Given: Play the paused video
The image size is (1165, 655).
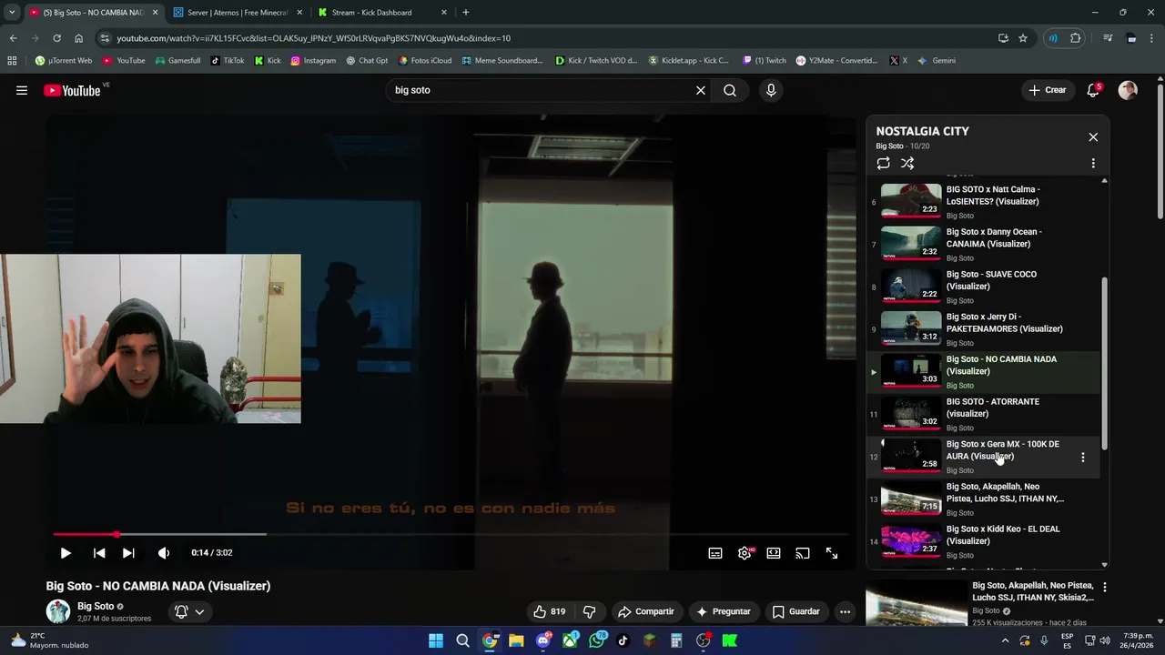Looking at the screenshot, I should 66,553.
